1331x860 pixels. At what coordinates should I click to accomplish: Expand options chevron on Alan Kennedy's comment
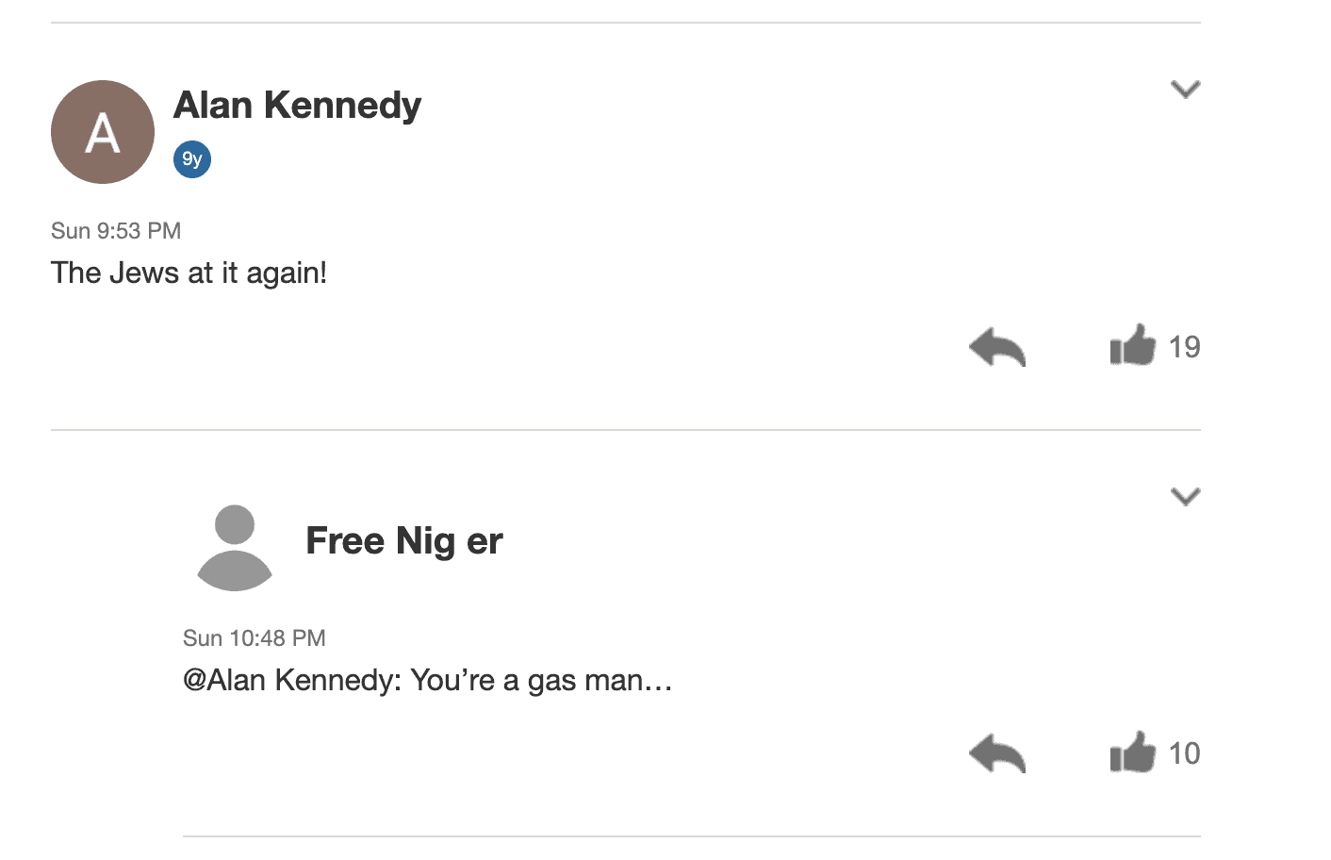(x=1185, y=90)
